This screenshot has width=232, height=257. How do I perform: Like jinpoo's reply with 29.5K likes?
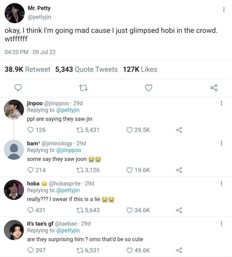pyautogui.click(x=130, y=130)
